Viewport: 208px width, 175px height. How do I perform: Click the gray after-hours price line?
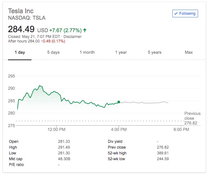144,103
